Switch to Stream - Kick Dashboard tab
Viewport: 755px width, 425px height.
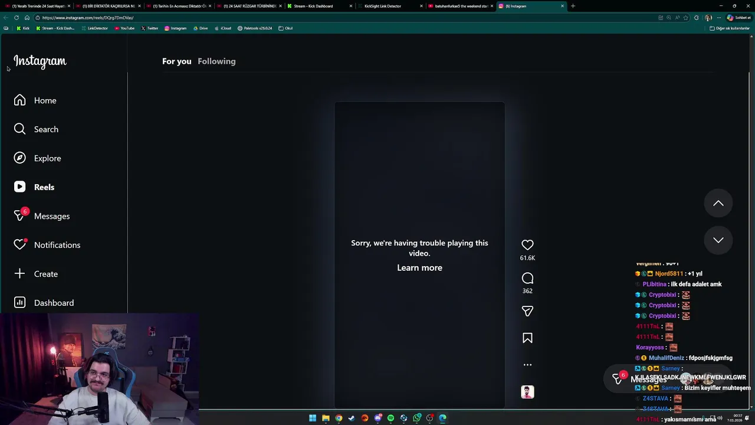319,6
